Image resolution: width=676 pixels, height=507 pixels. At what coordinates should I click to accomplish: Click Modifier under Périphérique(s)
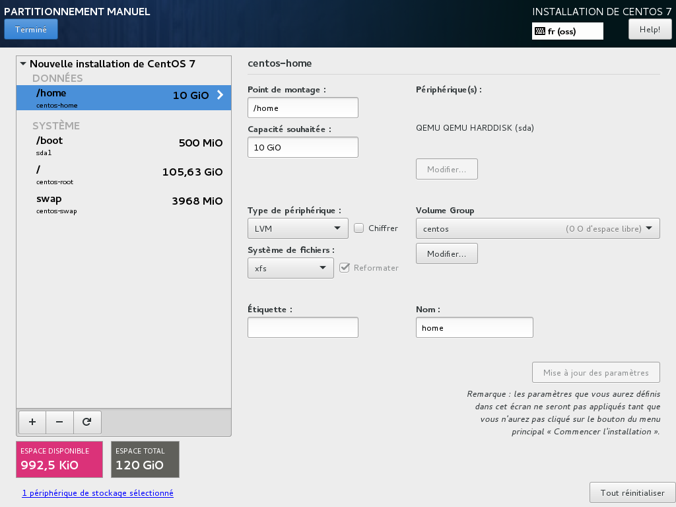point(447,169)
